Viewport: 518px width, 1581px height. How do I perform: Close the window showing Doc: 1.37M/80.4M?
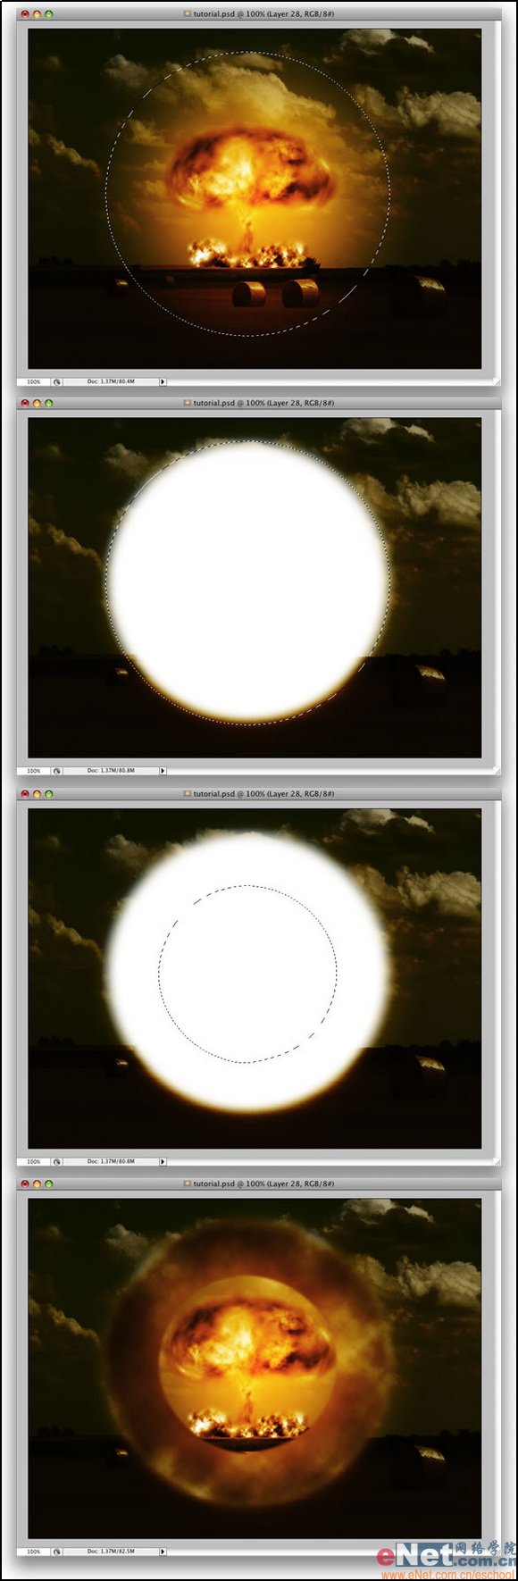point(25,14)
